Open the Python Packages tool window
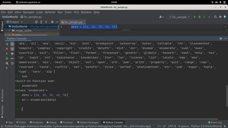The width and height of the screenshot is (228, 128). click(88, 122)
